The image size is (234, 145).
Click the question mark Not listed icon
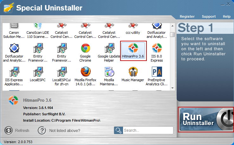click(x=42, y=130)
